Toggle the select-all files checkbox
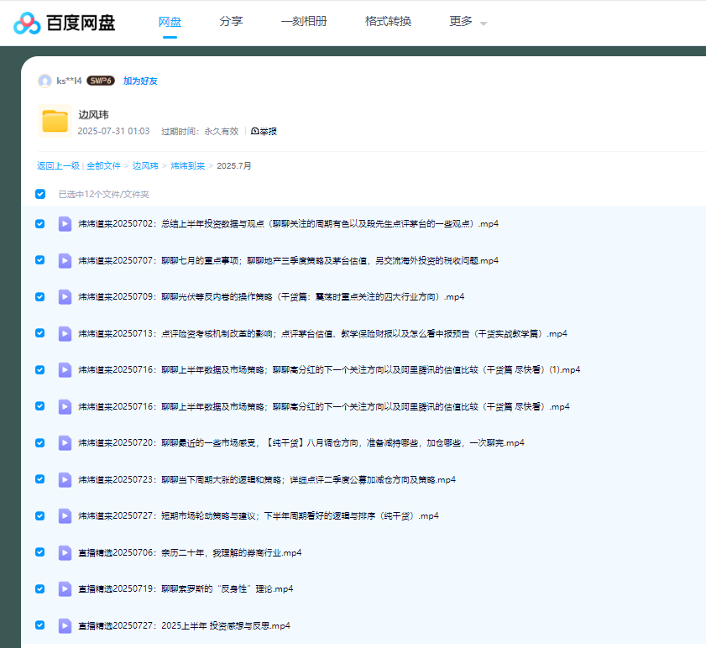This screenshot has height=648, width=706. 40,194
